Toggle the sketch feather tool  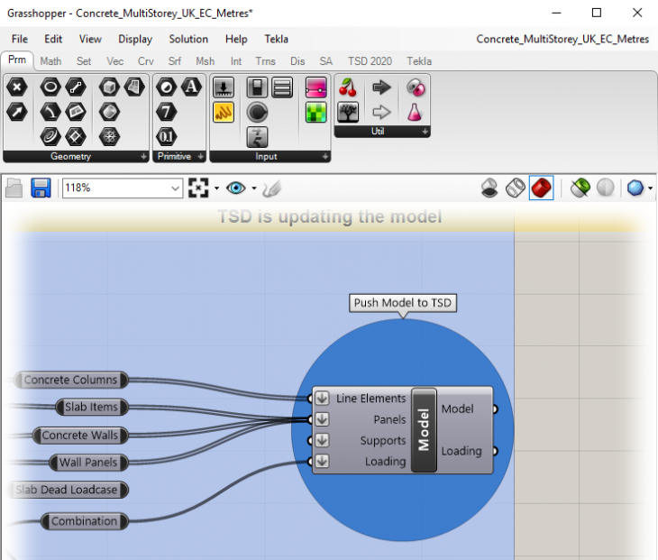coord(272,188)
